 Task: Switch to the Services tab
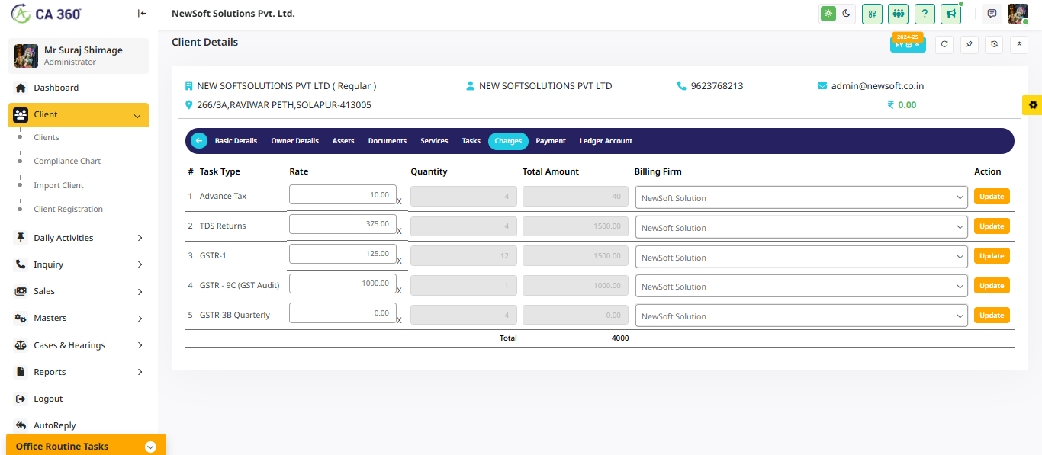(x=434, y=141)
